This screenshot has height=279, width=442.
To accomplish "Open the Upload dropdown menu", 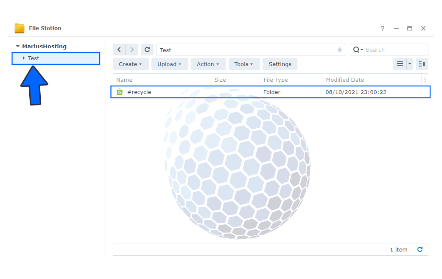I will (x=169, y=64).
